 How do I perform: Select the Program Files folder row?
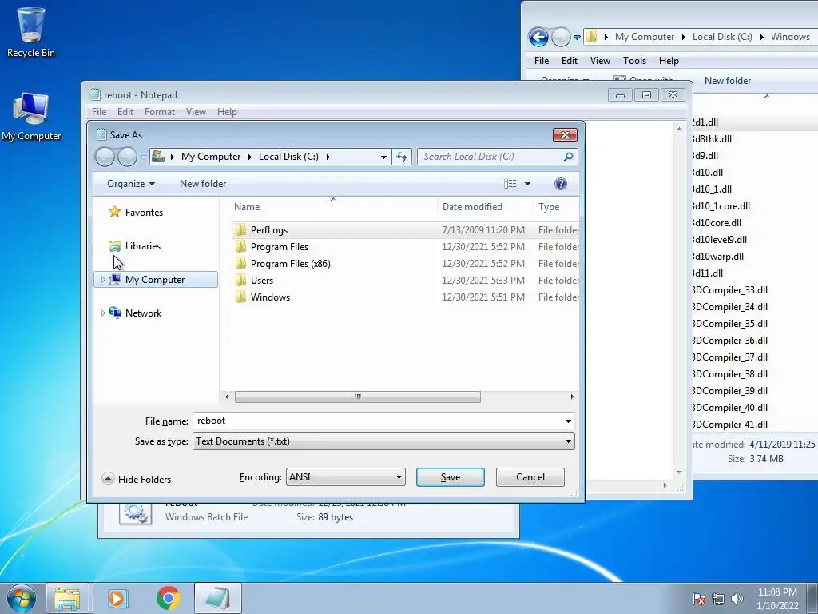(x=405, y=247)
